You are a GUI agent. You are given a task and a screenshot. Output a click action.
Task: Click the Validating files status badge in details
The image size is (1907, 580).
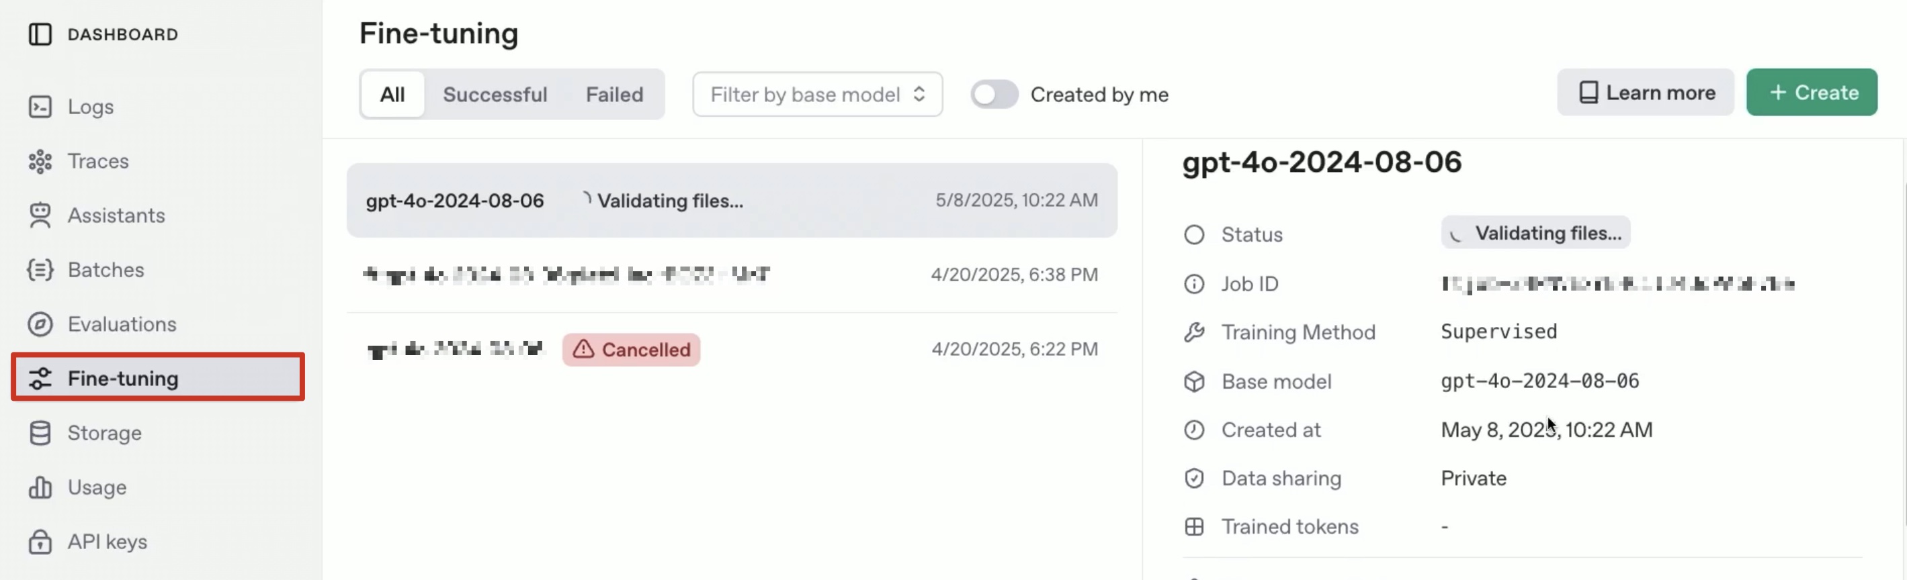(1535, 233)
